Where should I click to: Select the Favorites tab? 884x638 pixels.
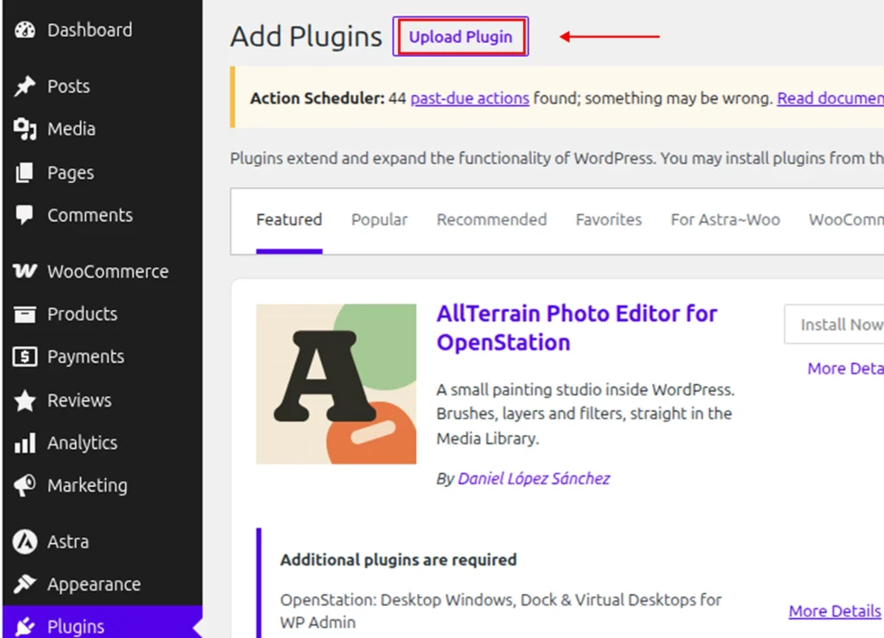[609, 219]
